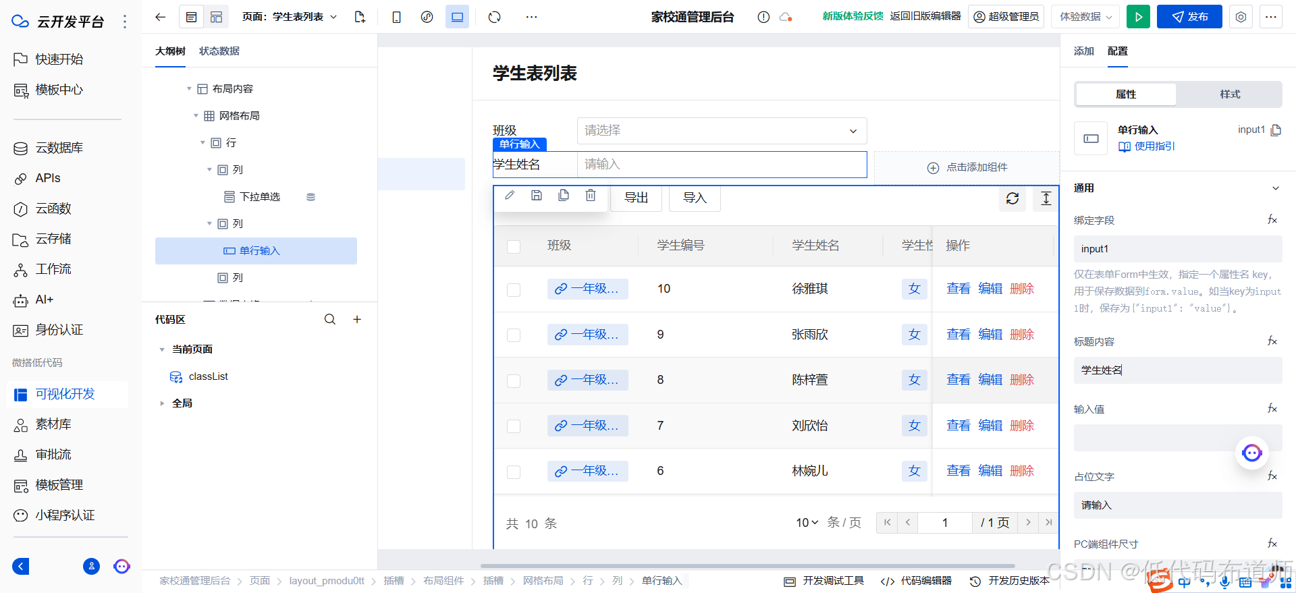Open the outline tree panel icon
Viewport: 1296px width, 593px height.
192,17
